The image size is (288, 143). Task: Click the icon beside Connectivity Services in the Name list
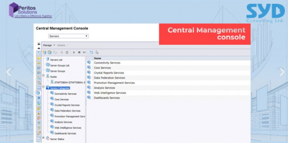(89, 63)
